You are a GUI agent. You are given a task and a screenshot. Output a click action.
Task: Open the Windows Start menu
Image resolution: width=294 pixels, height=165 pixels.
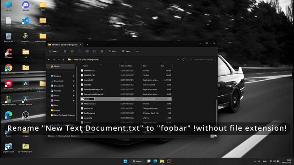point(125,161)
